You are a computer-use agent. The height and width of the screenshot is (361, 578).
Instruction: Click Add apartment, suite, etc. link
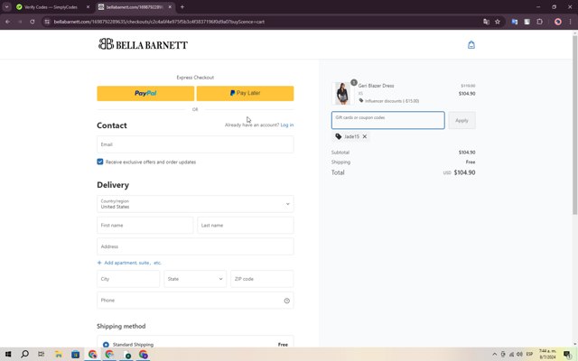tap(129, 263)
